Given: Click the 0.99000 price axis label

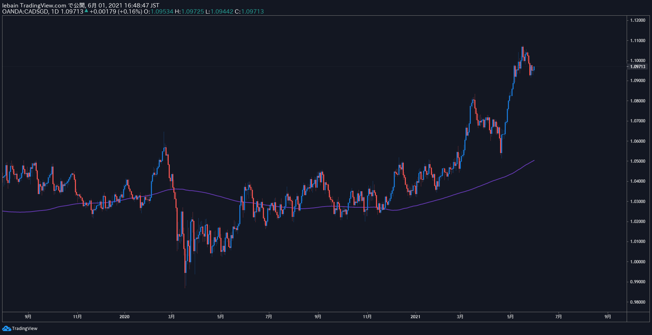Looking at the screenshot, I should (638, 282).
